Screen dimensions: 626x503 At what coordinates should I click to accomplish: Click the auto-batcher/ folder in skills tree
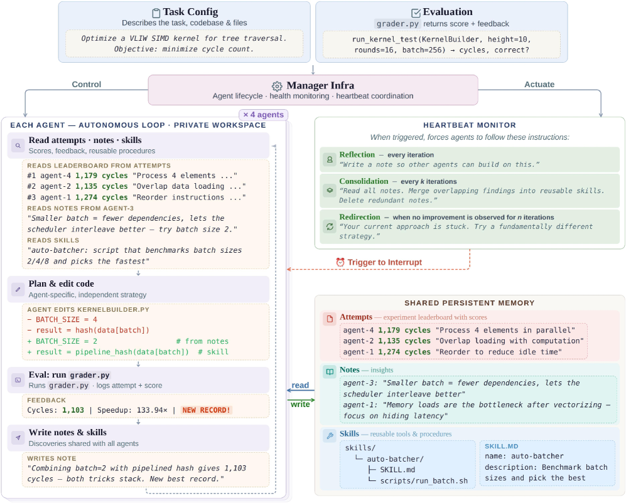click(396, 458)
